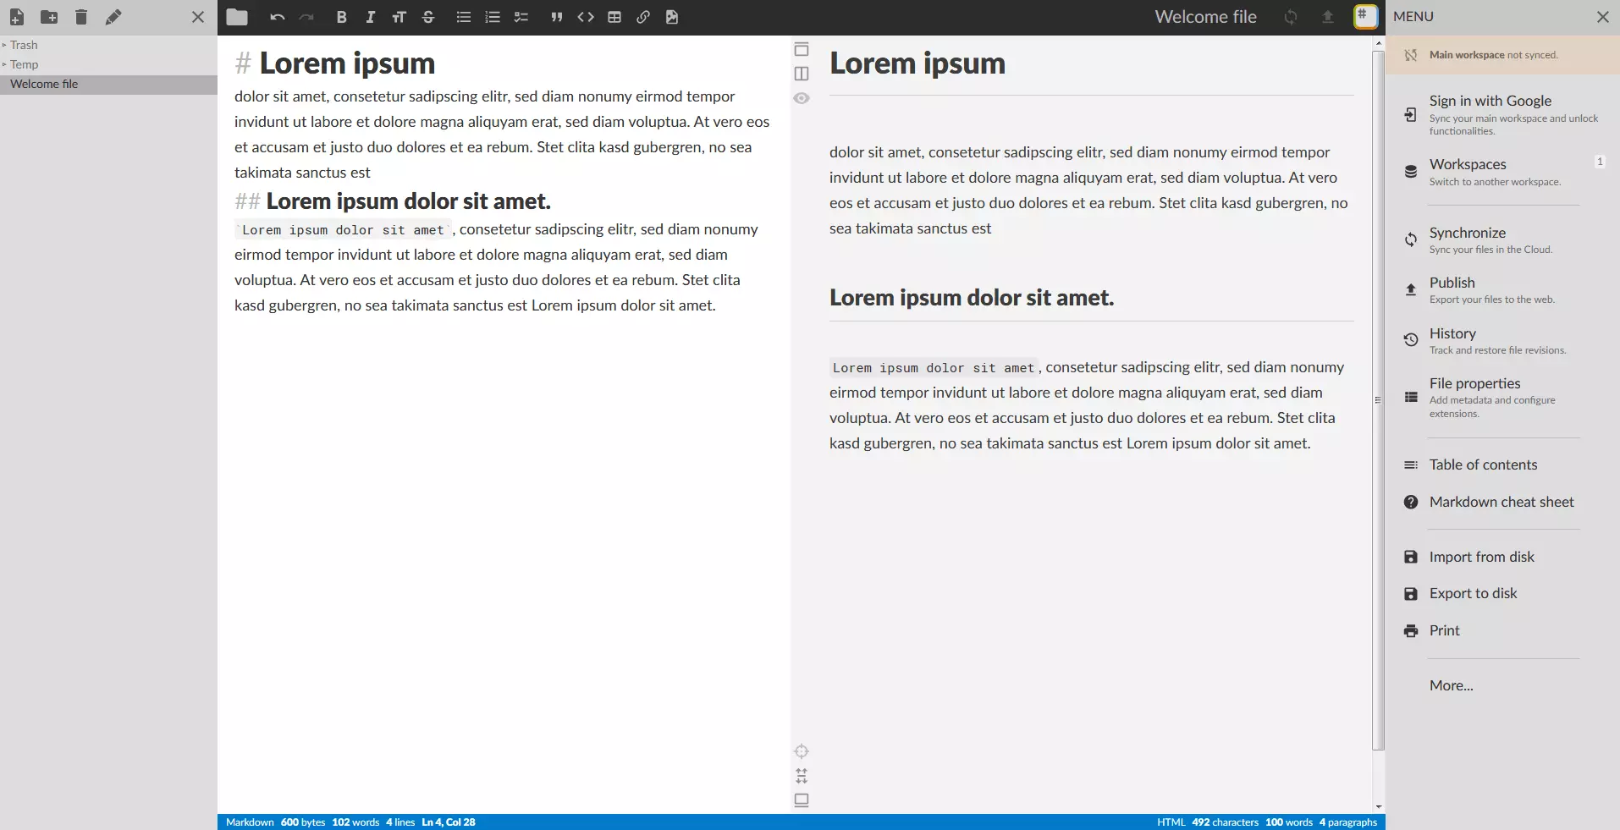The image size is (1620, 830).
Task: Undo the last edit
Action: pyautogui.click(x=277, y=17)
